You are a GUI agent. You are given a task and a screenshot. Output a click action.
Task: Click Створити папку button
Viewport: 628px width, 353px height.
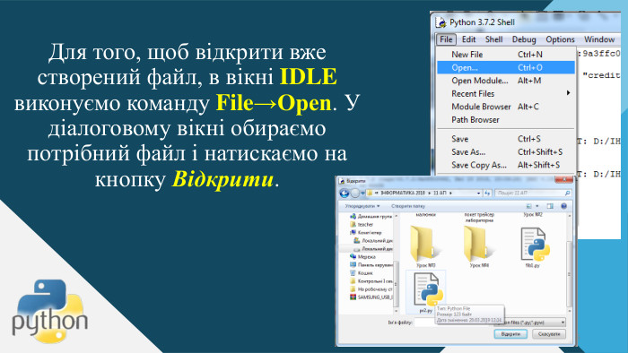coord(407,206)
